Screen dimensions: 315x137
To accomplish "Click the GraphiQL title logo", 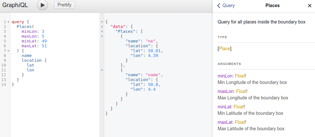I will click(15, 5).
